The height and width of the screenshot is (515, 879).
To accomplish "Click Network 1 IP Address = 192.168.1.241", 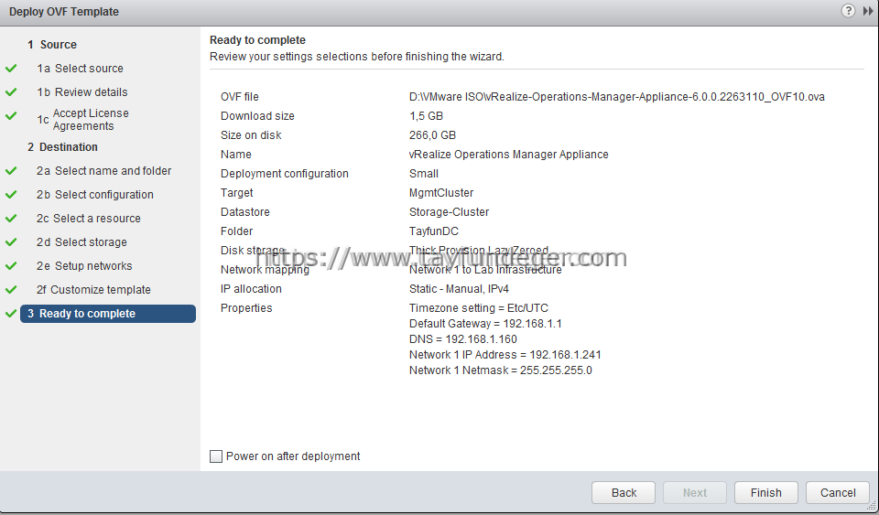I will 505,355.
